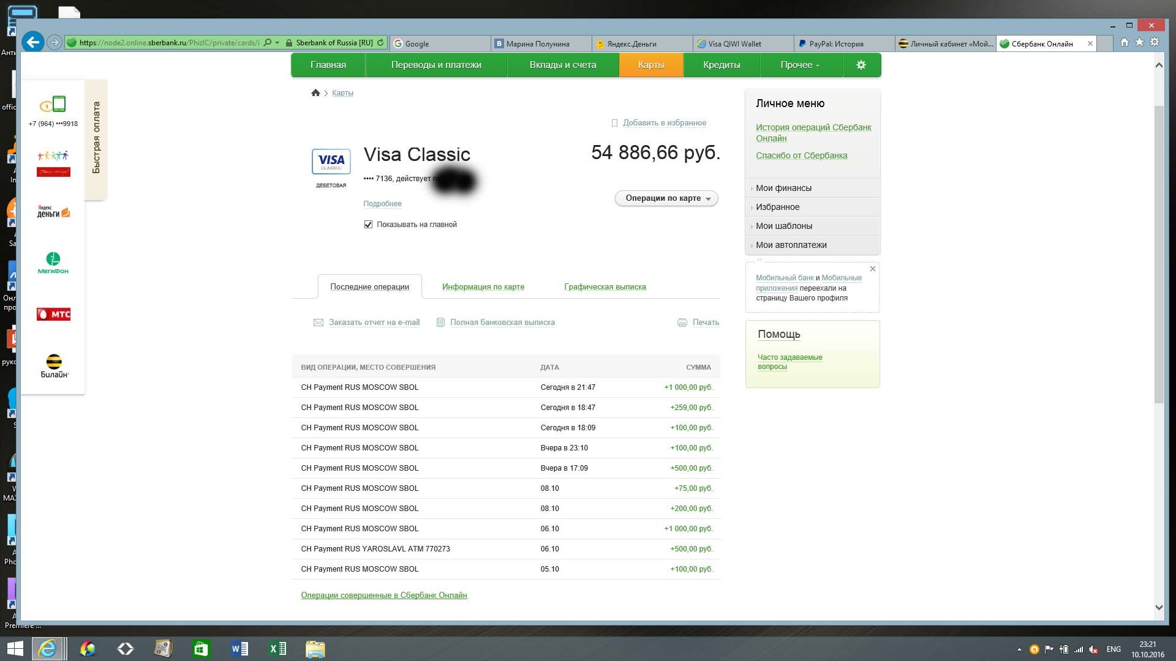Click the taskbar clock showing 23:21
This screenshot has height=661, width=1176.
1148,649
